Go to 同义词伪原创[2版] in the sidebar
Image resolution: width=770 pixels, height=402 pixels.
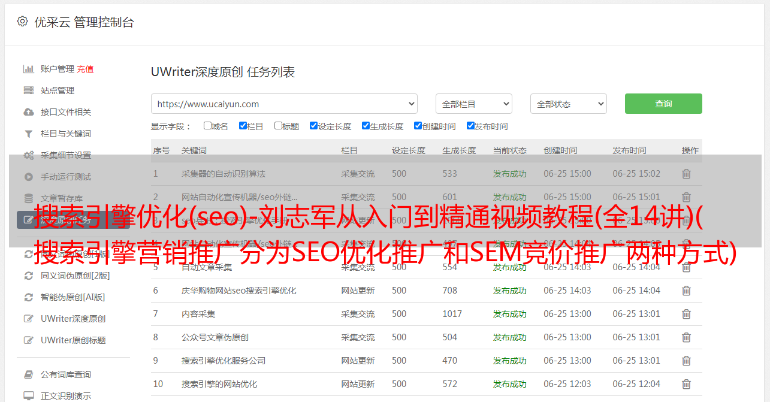(x=76, y=276)
